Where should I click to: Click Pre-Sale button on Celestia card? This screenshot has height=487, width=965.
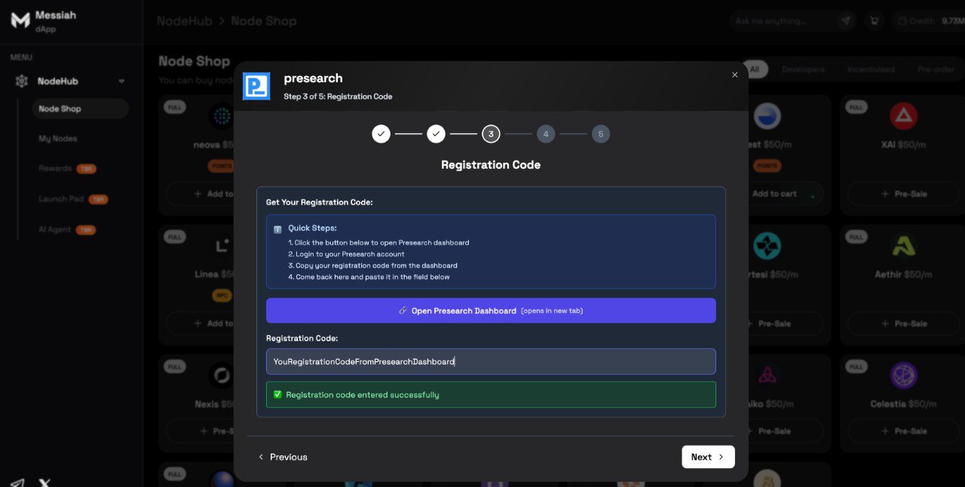pyautogui.click(x=904, y=431)
